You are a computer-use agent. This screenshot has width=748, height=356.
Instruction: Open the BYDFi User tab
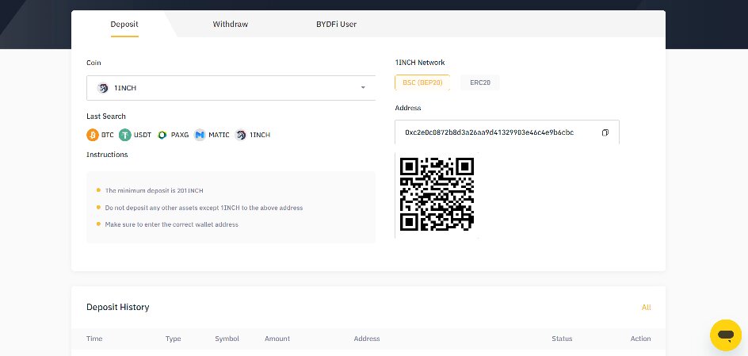coord(336,25)
